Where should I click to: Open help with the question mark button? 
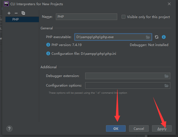[9, 129]
